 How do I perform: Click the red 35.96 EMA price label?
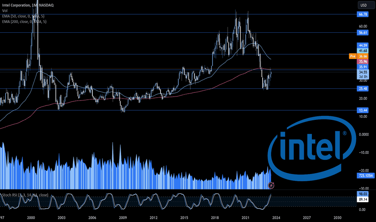point(363,61)
